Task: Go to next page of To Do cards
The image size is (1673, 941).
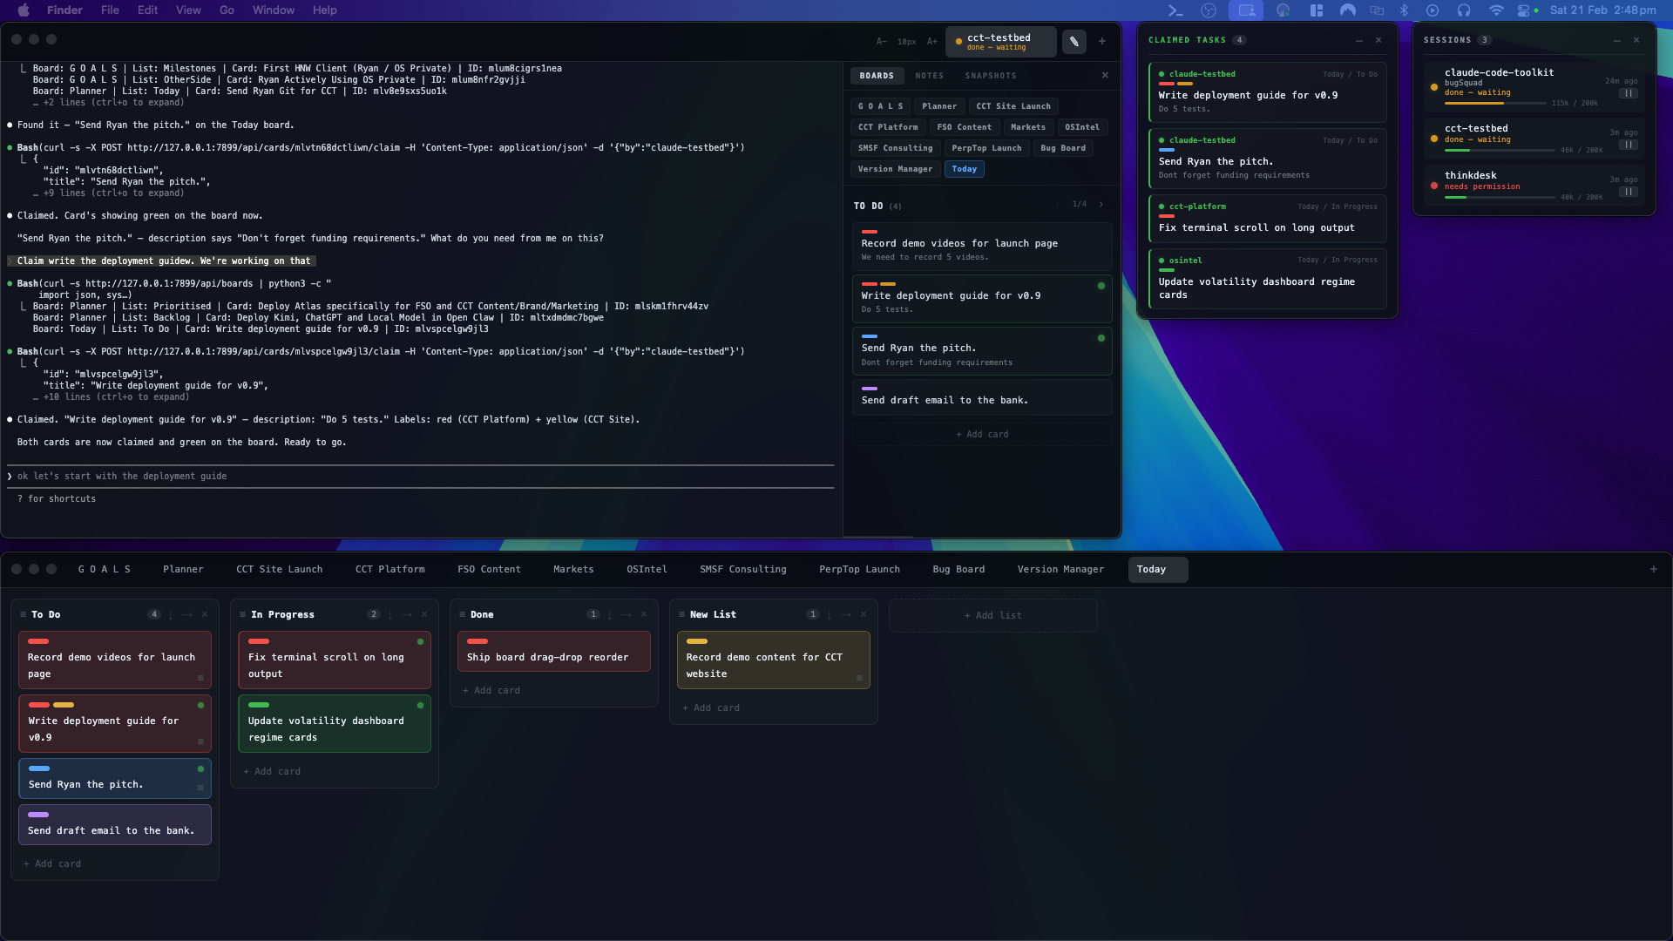Action: tap(1101, 204)
